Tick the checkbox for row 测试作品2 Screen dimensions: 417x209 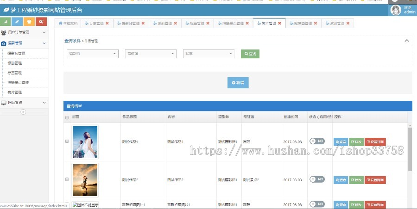[x=67, y=179]
